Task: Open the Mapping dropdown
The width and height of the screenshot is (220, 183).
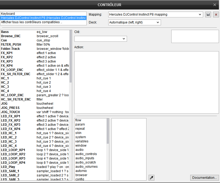Action: point(156,15)
